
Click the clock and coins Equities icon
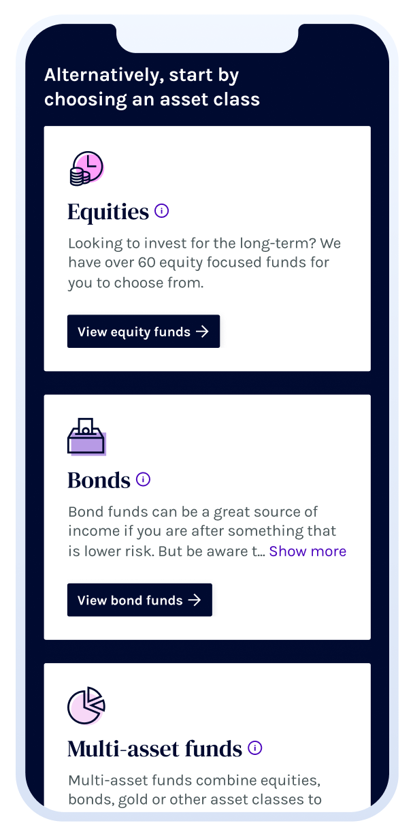tap(86, 169)
